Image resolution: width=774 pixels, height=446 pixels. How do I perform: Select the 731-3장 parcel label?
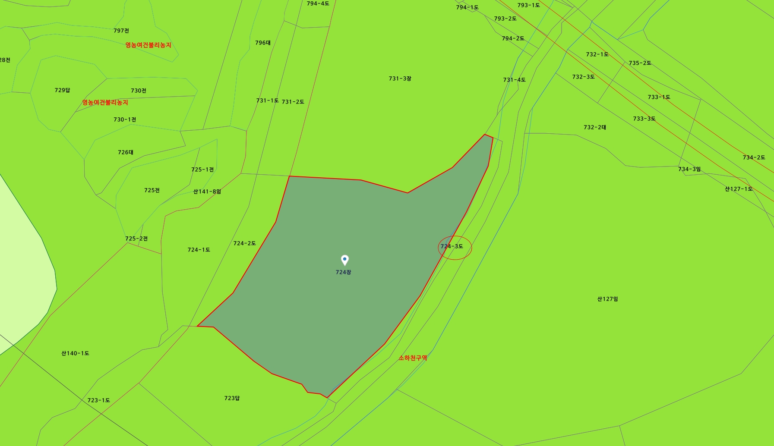(400, 79)
